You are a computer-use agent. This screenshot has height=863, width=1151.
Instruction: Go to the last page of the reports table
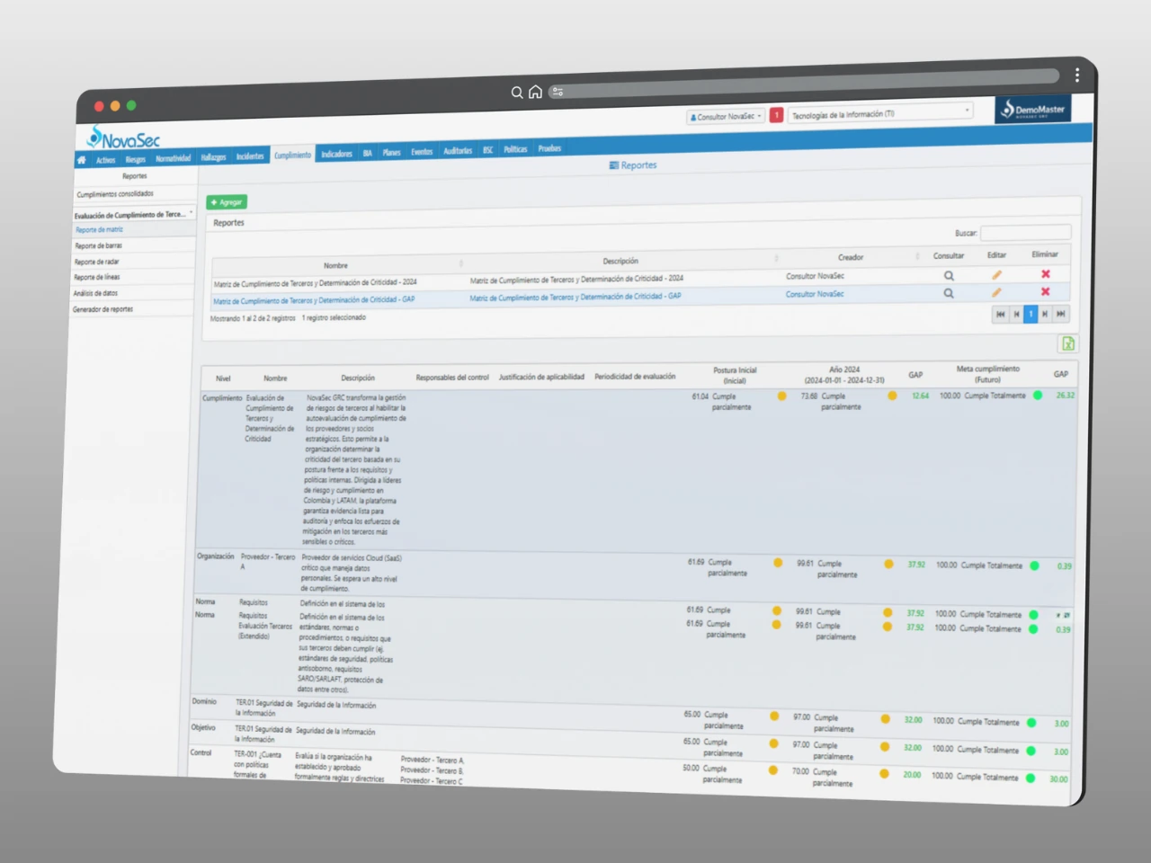tap(1060, 314)
